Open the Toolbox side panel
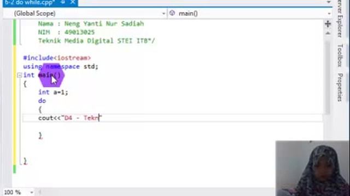350x196 pixels. coord(340,56)
